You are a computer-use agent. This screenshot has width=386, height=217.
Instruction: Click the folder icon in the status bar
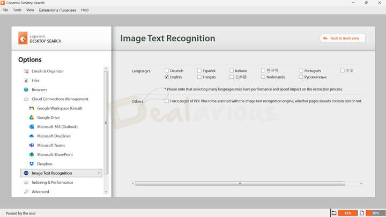click(x=334, y=213)
